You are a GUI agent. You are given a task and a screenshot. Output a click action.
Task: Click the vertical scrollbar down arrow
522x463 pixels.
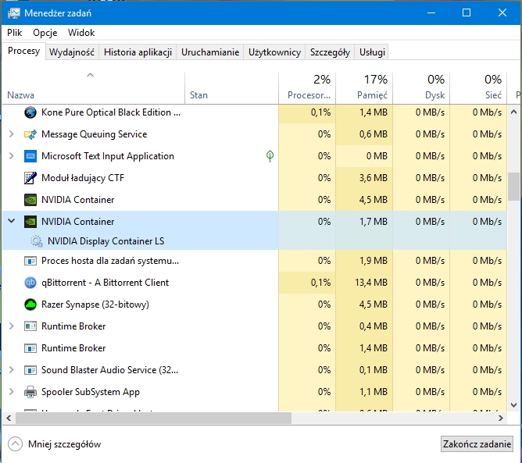click(514, 405)
